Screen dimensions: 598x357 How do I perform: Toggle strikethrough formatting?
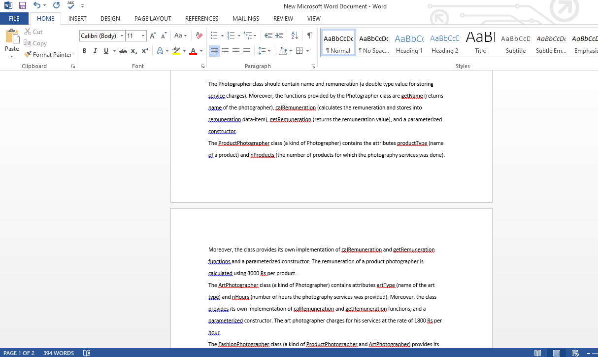[123, 51]
